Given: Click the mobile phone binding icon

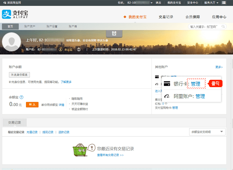Looking at the screenshot, I should (79, 49).
